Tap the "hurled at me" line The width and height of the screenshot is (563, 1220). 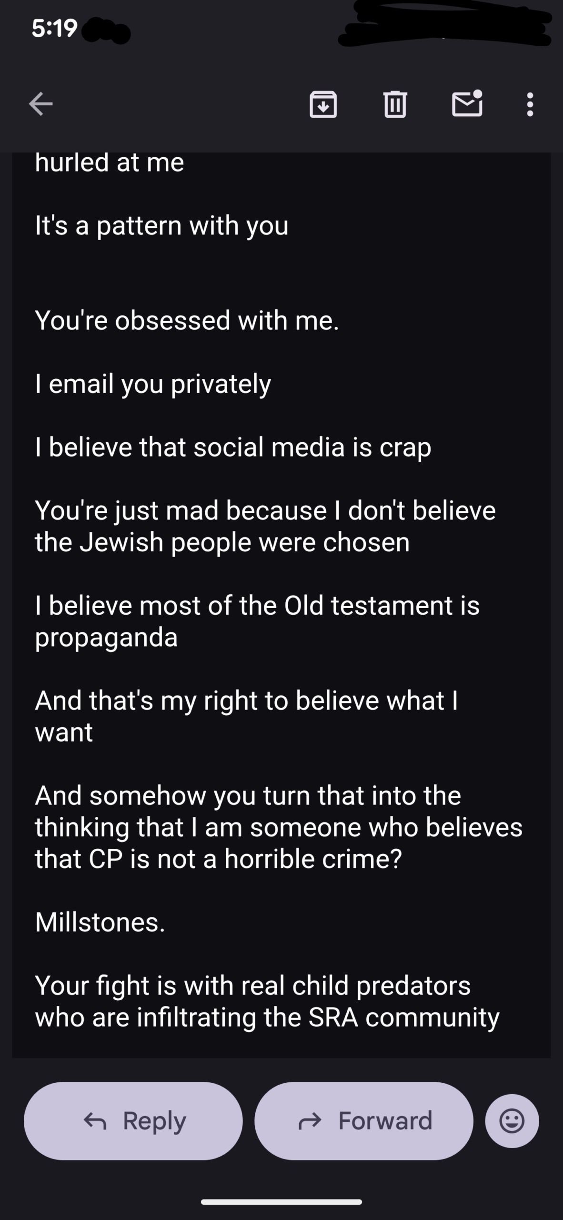tap(110, 163)
